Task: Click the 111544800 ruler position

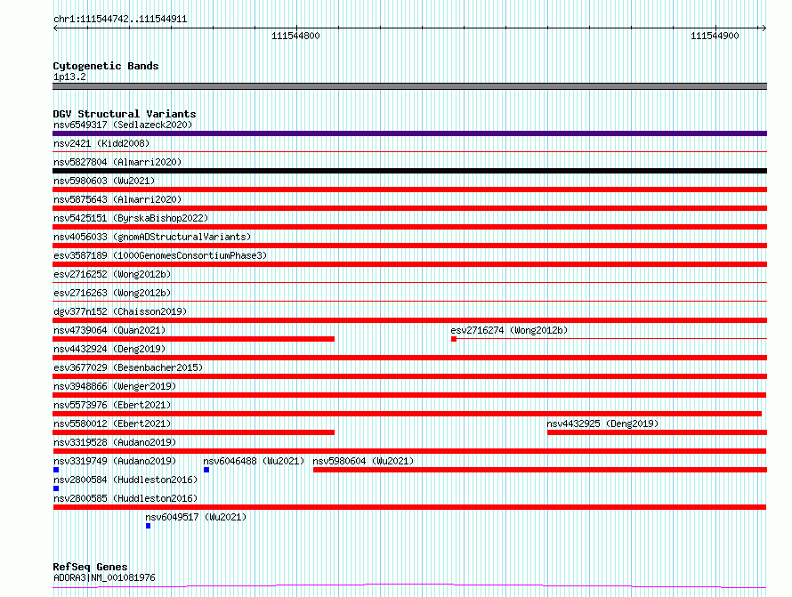Action: [x=295, y=36]
